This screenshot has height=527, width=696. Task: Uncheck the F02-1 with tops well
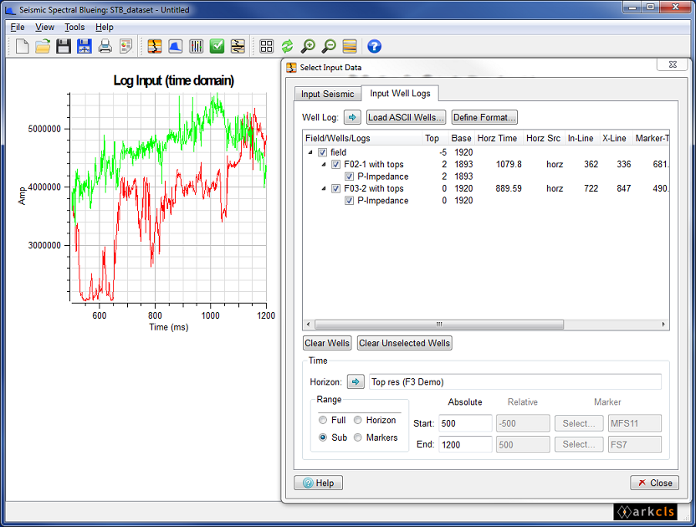tap(336, 164)
